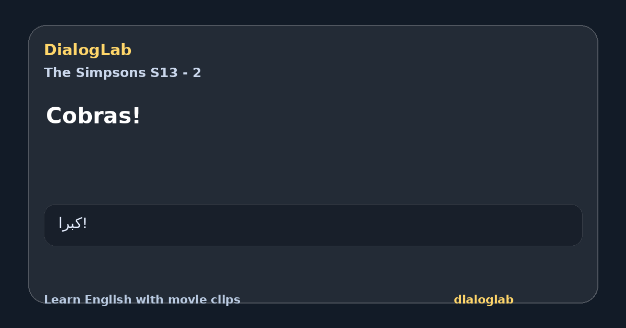Click the DialogLab logo title
Image resolution: width=626 pixels, height=328 pixels.
(x=88, y=51)
